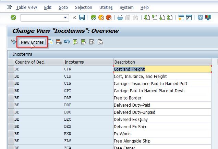Click the yellow Exit icon
This screenshot has height=149, width=218.
point(101,17)
